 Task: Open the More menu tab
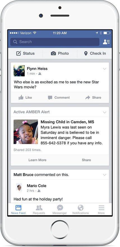tap(101, 210)
